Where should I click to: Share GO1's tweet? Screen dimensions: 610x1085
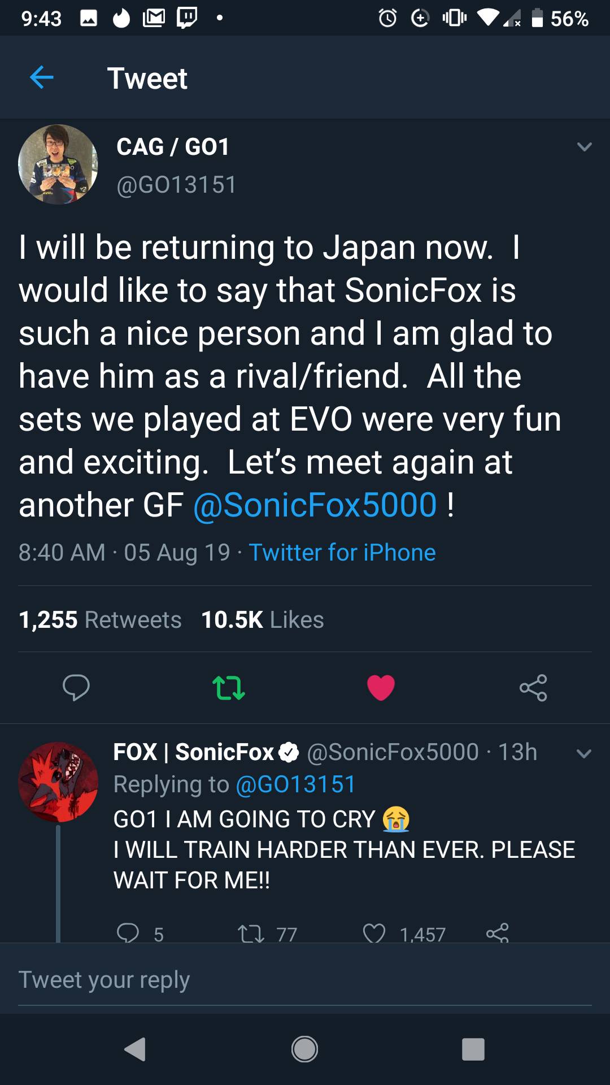point(533,687)
